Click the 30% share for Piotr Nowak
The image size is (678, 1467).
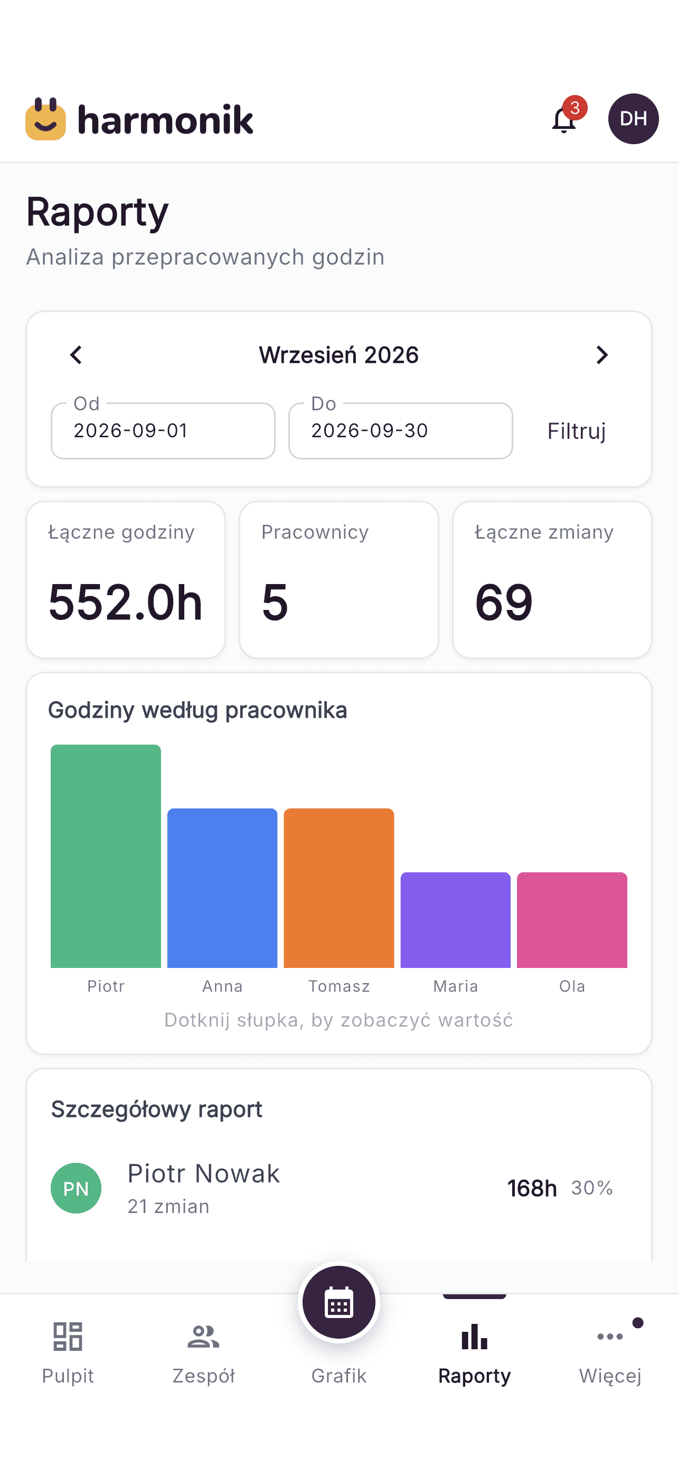tap(592, 1188)
